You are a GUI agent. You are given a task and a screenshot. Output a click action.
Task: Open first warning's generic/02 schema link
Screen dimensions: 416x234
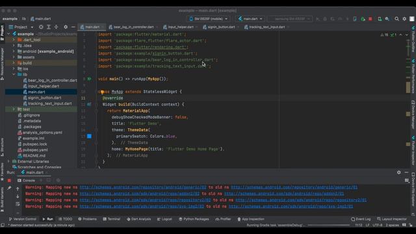143,187
